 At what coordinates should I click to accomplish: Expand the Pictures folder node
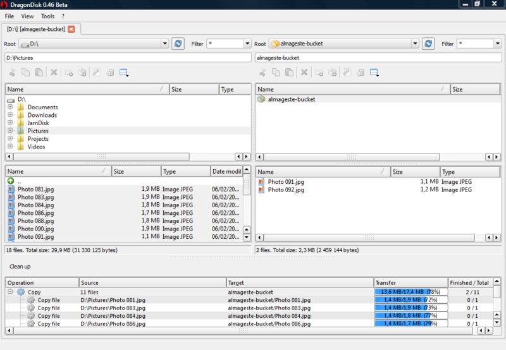(10, 131)
